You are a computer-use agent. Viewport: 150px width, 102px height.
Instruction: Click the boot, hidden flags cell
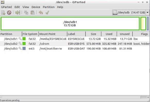pos(141,44)
